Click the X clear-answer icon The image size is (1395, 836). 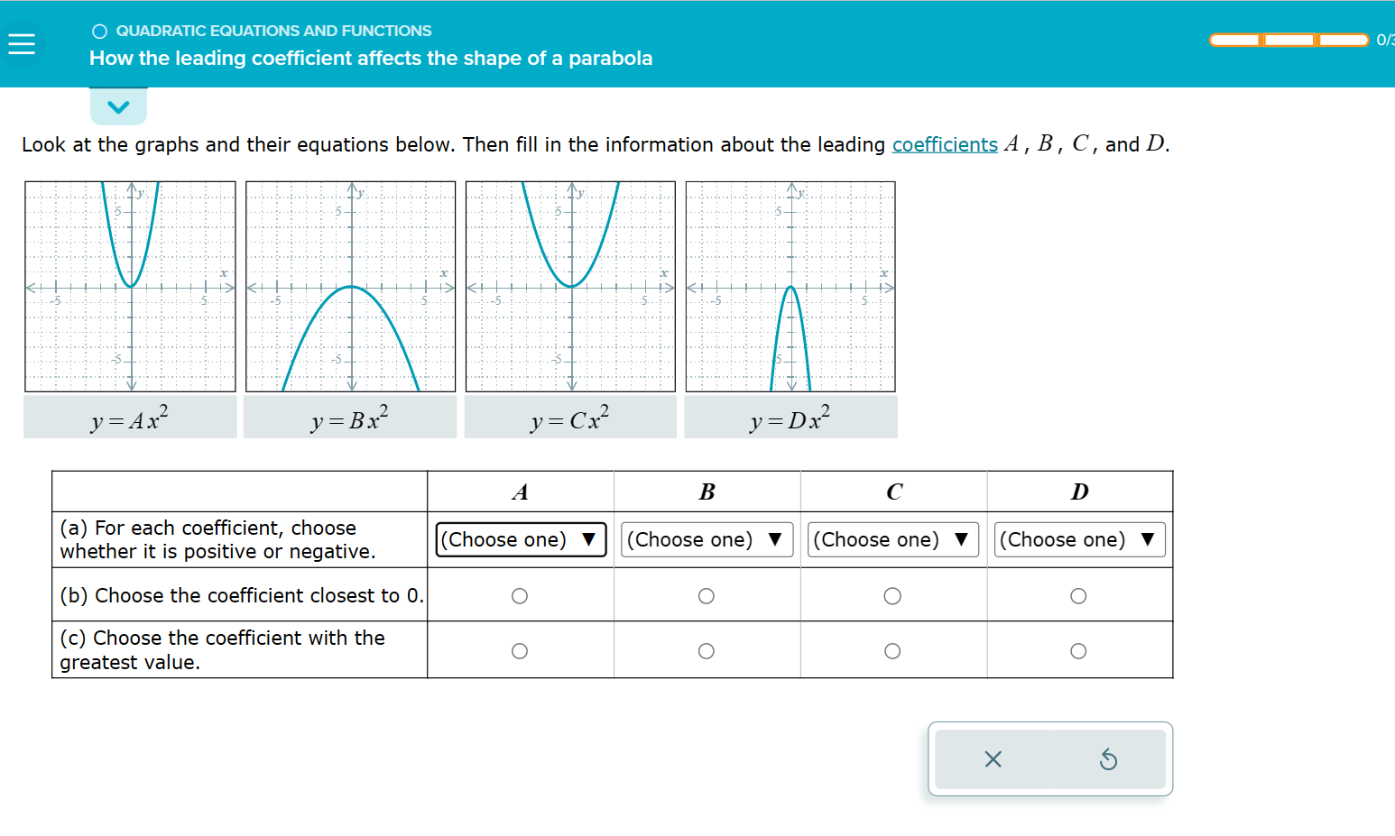tap(993, 758)
